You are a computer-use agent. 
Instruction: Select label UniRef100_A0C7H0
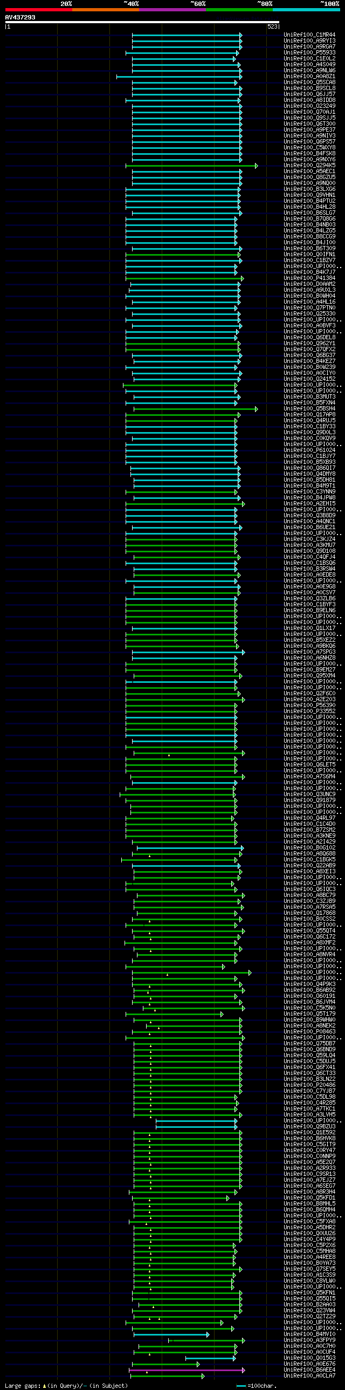tap(309, 1347)
